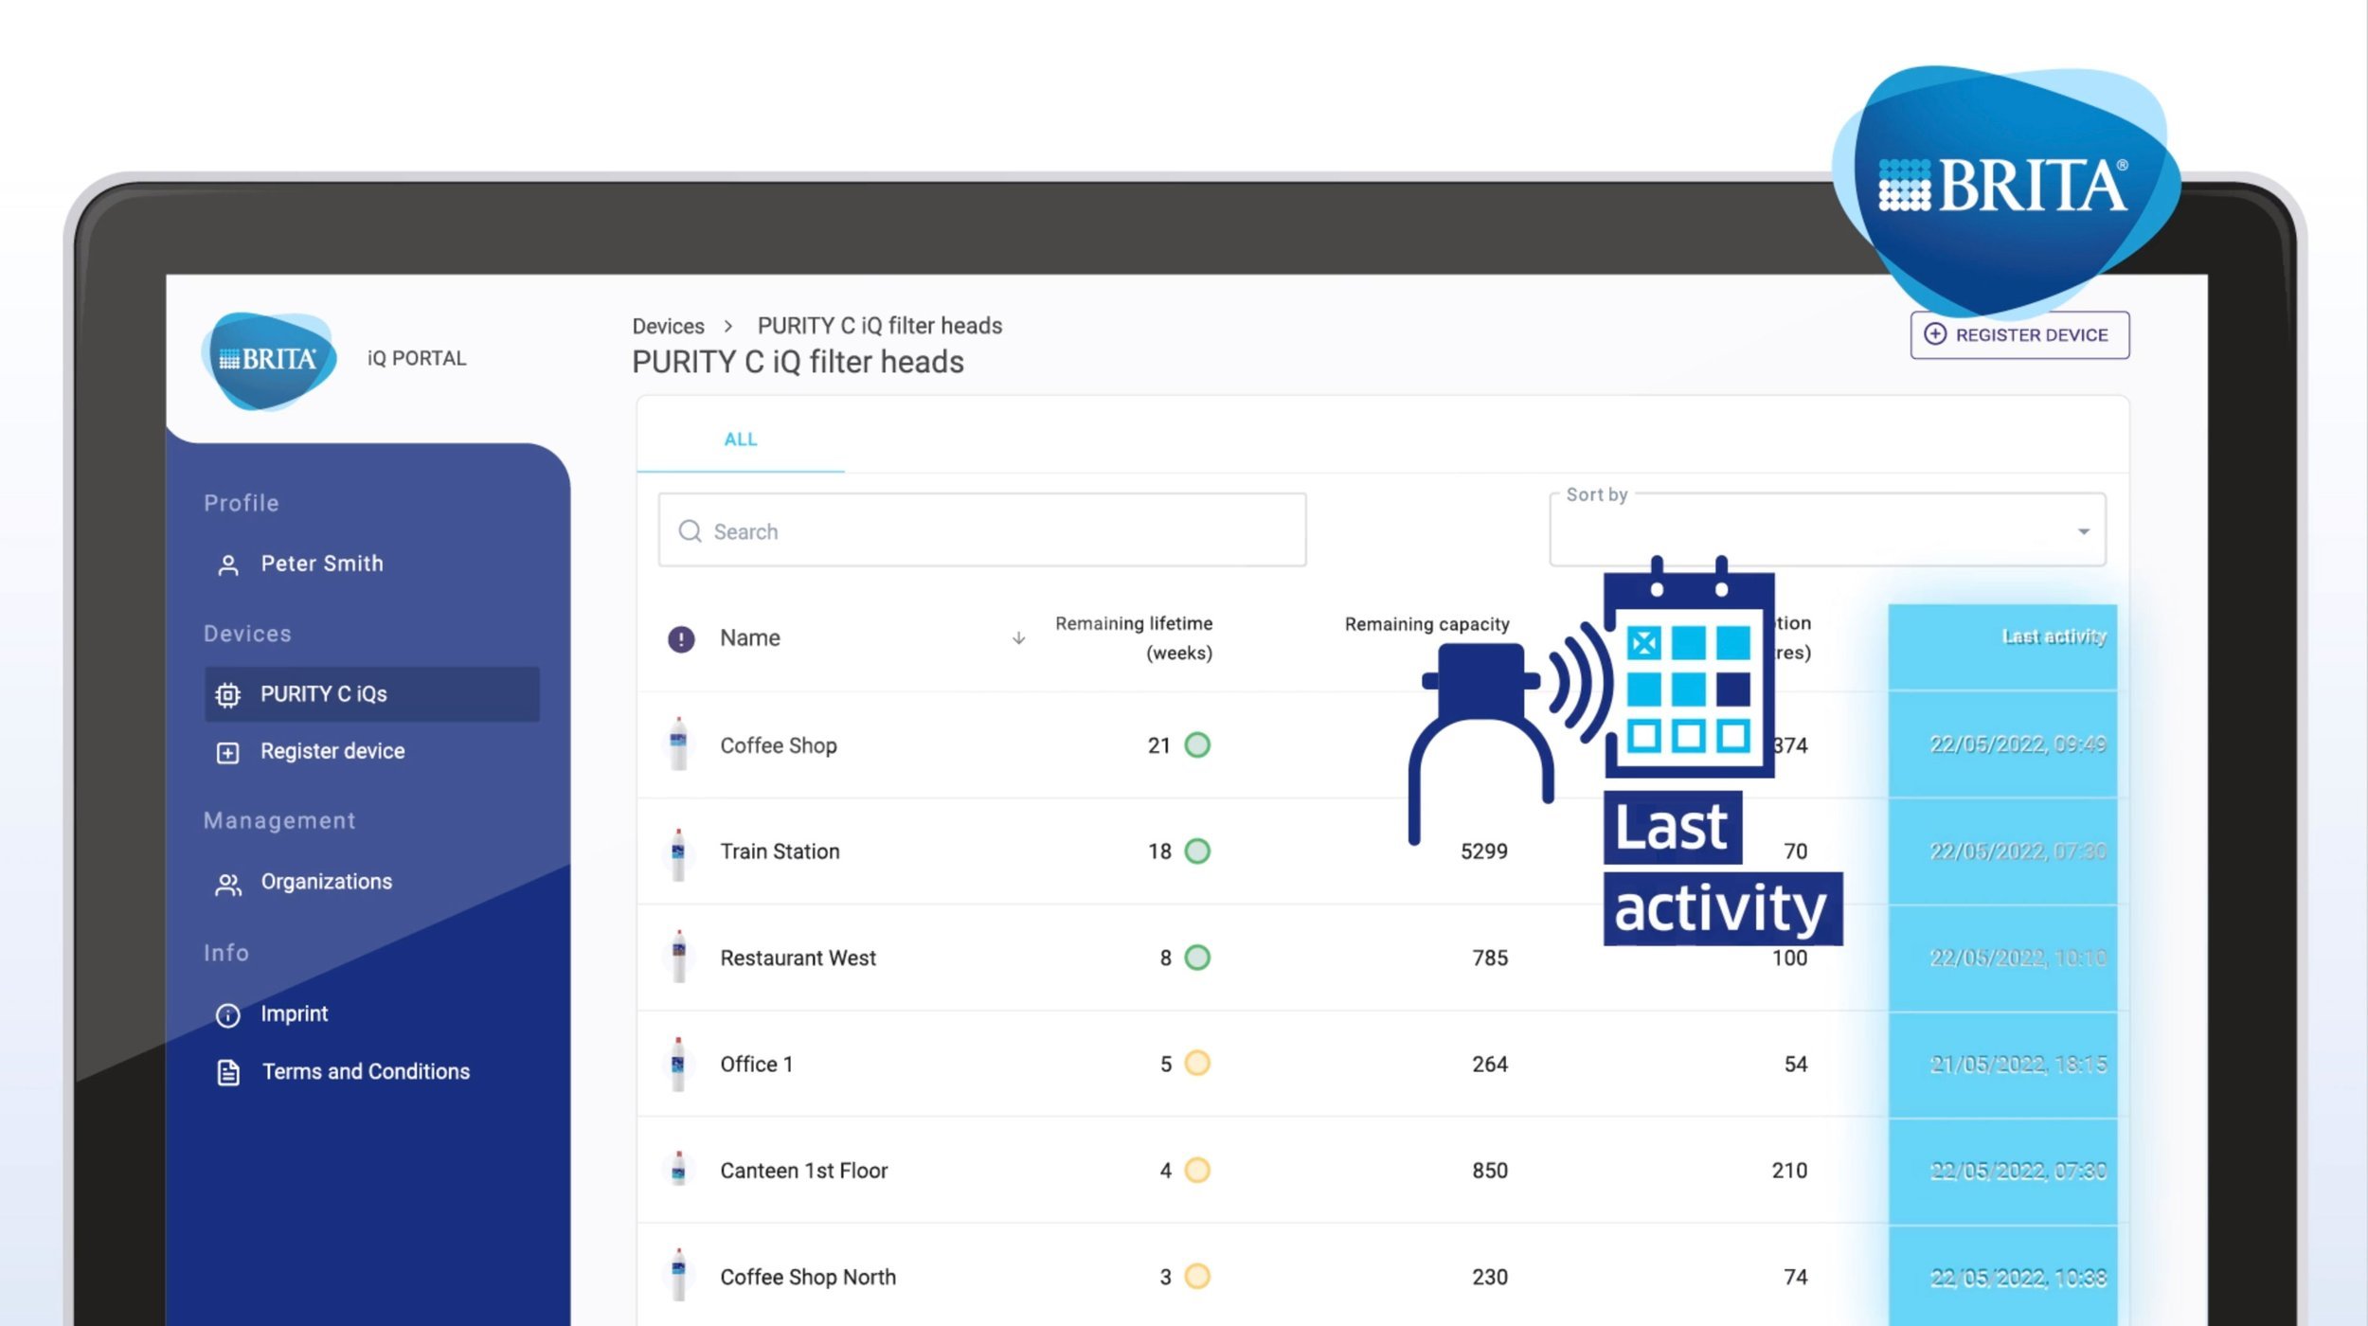Click the user profile icon beside Peter Smith
Image resolution: width=2368 pixels, height=1326 pixels.
point(228,565)
